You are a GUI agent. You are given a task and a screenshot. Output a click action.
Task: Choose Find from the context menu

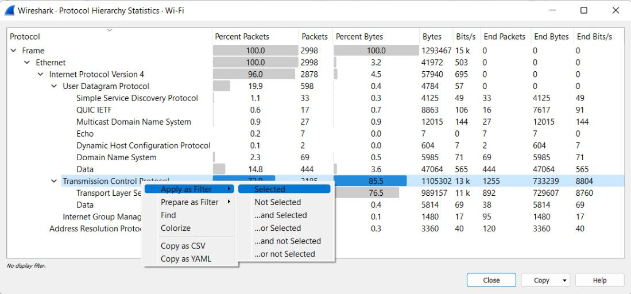coord(168,215)
